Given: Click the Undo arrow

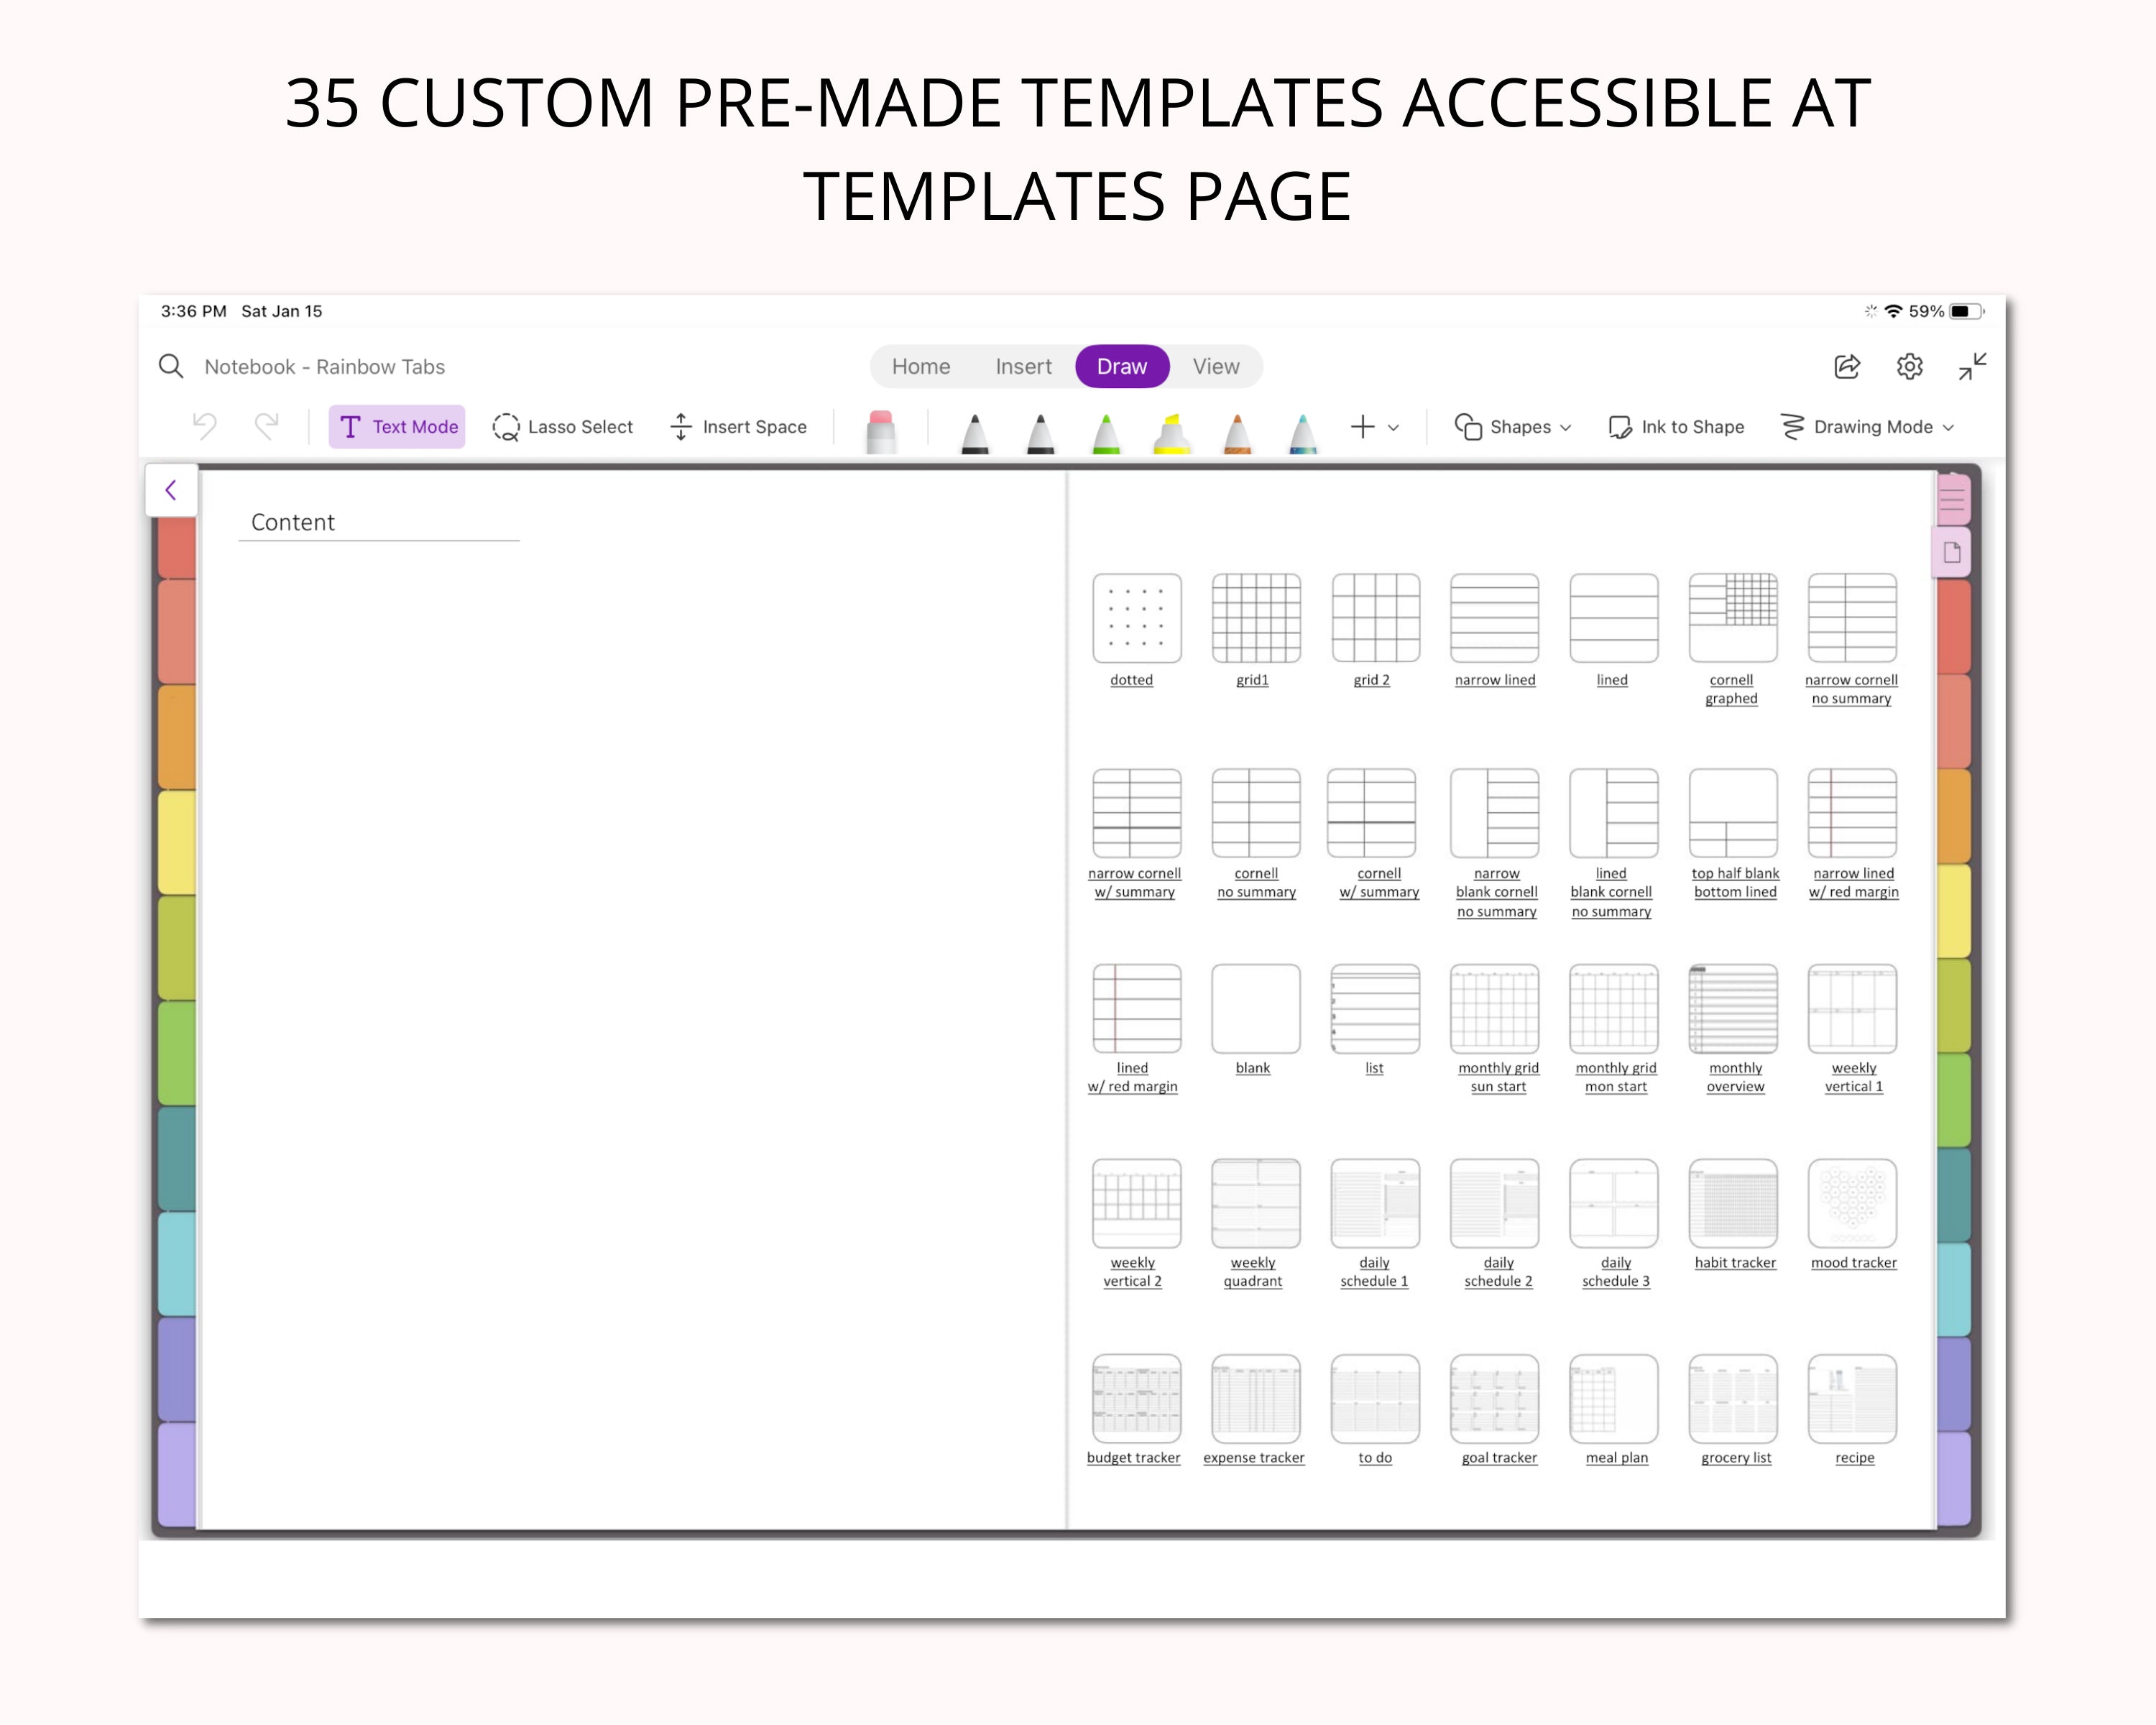Looking at the screenshot, I should point(205,426).
